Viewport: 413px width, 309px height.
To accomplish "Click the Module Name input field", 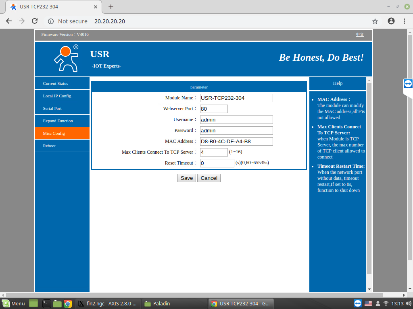I will point(236,98).
